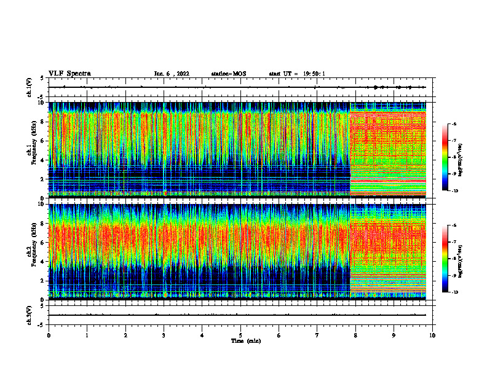Click the "-6" label on ch.1 color bar

coord(454,123)
